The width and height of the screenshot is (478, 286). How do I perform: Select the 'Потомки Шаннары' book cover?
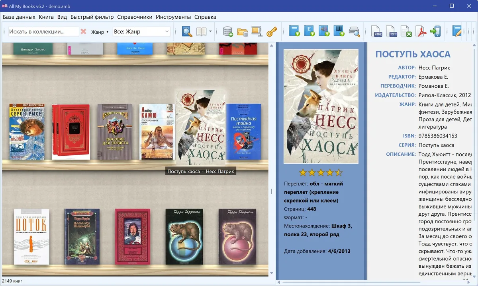coord(82,237)
